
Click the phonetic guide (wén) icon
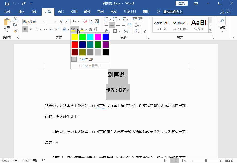[x=91, y=21]
